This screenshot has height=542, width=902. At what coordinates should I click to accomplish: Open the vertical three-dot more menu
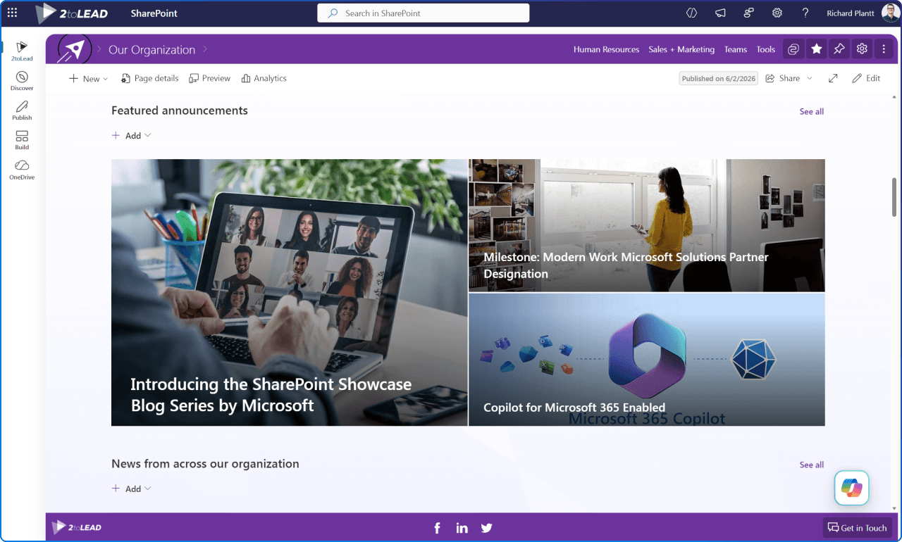pos(884,49)
